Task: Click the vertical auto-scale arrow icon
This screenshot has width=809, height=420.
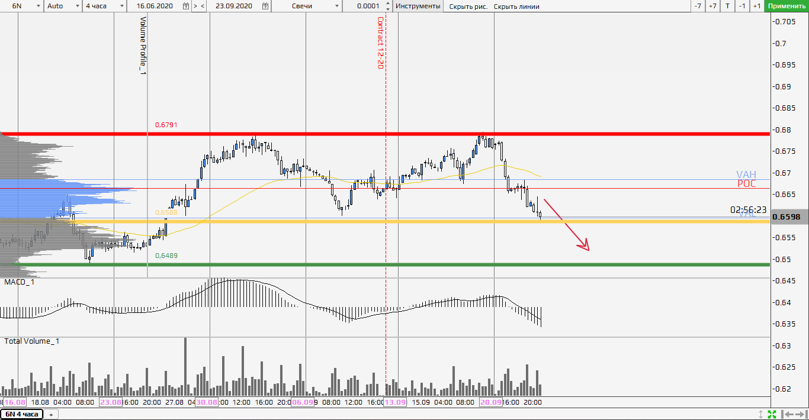Action: (761, 414)
